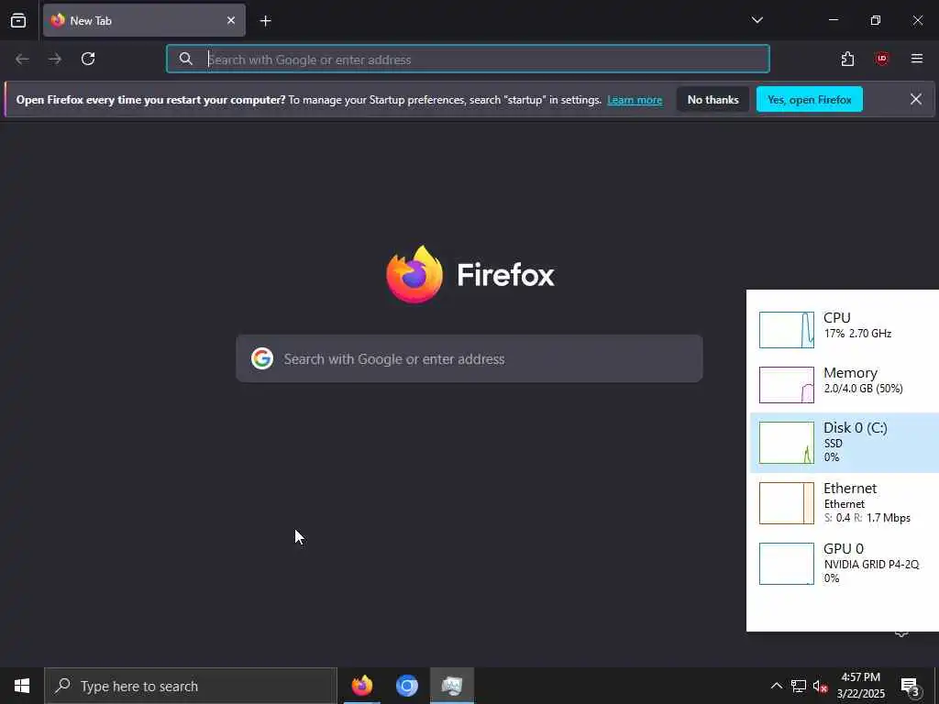This screenshot has height=704, width=939.
Task: Expand the list all tabs chevron
Action: tap(757, 20)
